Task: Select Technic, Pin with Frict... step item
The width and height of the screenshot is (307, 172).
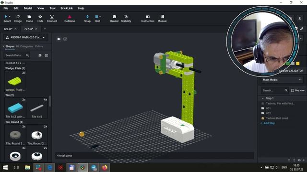Action: pyautogui.click(x=280, y=103)
